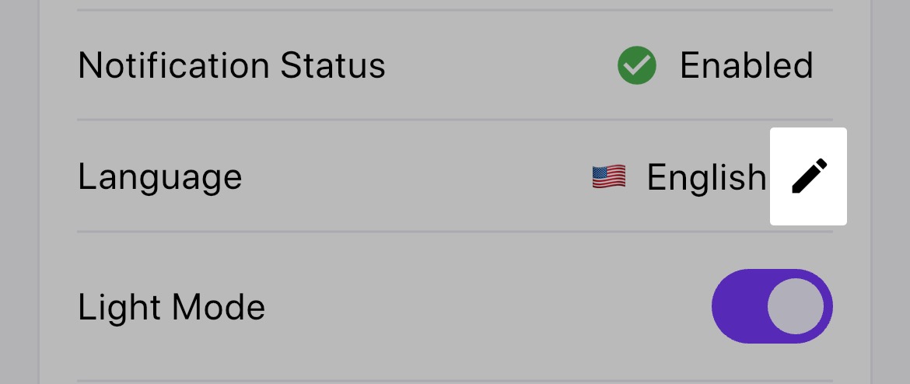Viewport: 910px width, 384px height.
Task: Click the white highlighted edit button box
Action: click(x=808, y=176)
